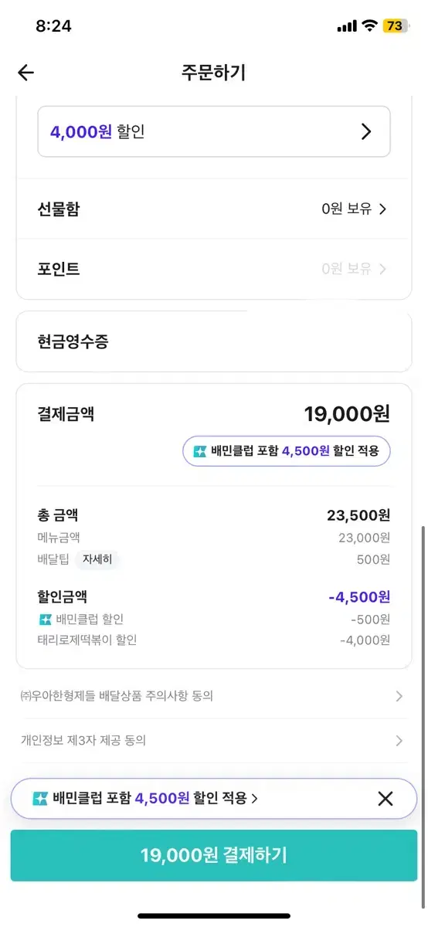The width and height of the screenshot is (428, 927).
Task: Open the 4,000원 할인 coupon chevron
Action: point(367,132)
